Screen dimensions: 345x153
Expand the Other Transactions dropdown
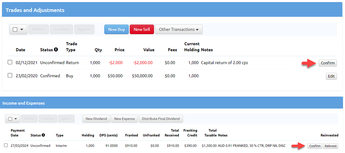tap(179, 29)
